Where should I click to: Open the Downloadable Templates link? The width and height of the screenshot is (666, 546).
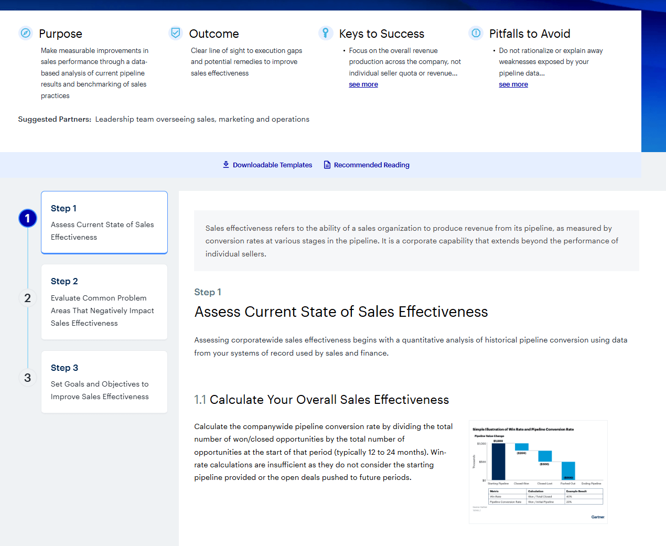point(273,165)
